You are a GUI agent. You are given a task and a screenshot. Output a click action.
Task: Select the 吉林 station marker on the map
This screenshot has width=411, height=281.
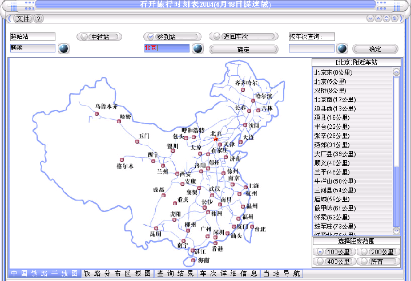click(x=258, y=110)
